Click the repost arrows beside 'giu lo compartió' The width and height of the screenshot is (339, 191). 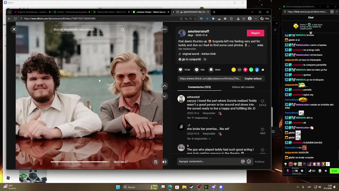click(205, 59)
